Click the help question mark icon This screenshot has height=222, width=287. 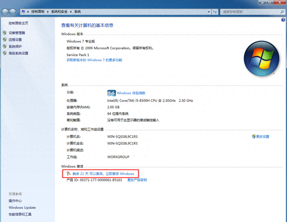(283, 19)
